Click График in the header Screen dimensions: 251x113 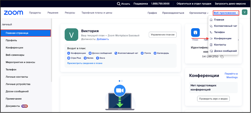pyautogui.click(x=152, y=13)
